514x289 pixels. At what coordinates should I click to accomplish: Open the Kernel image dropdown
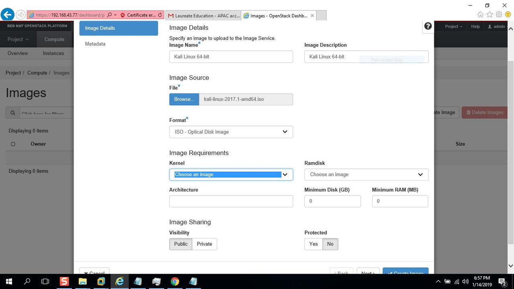pos(231,175)
